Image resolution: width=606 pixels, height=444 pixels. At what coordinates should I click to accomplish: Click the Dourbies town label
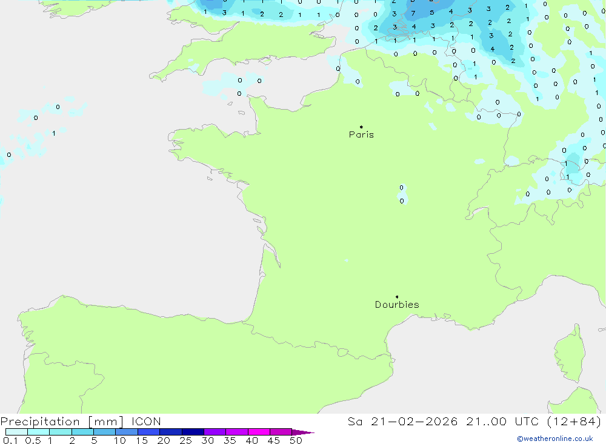(397, 305)
